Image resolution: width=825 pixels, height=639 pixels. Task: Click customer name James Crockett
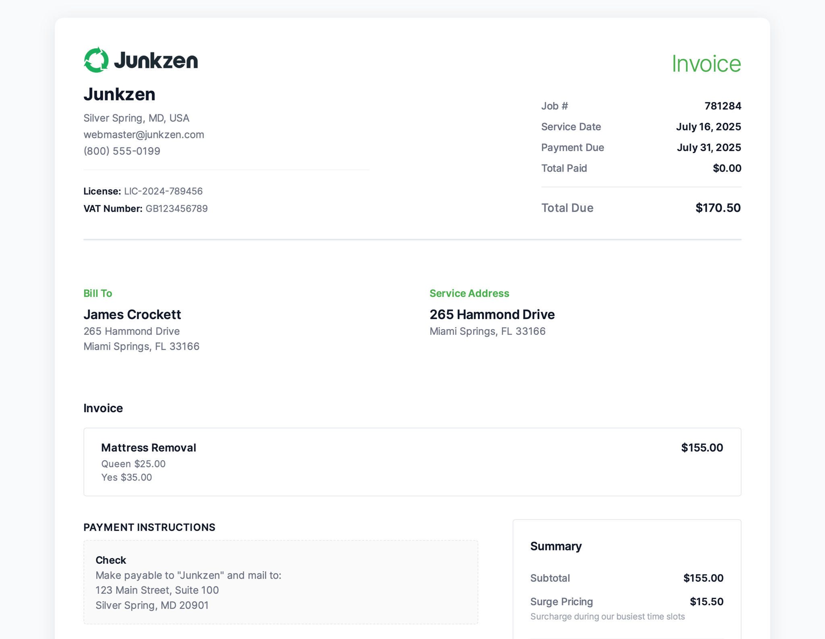(132, 315)
